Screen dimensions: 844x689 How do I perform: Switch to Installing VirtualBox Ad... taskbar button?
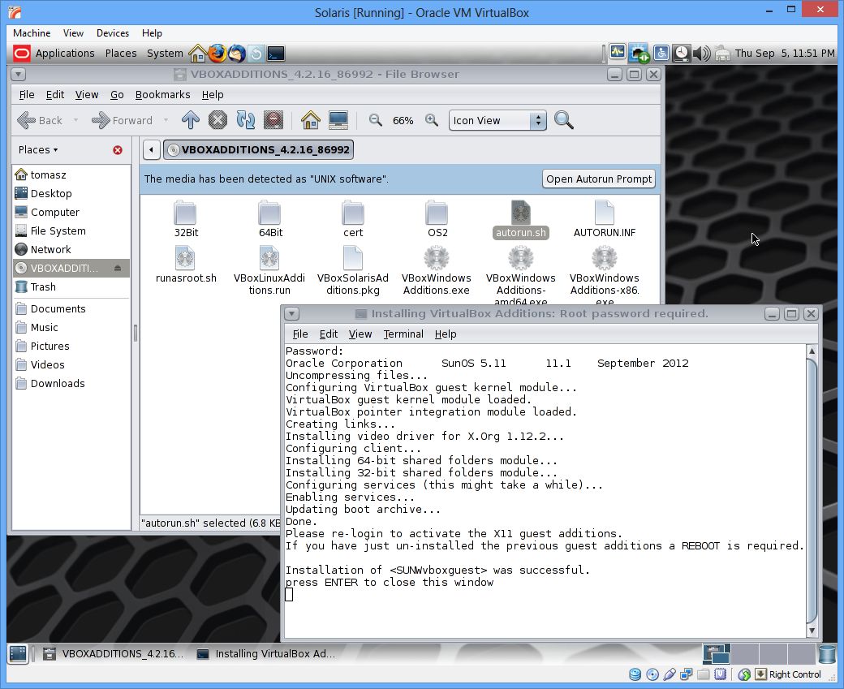[266, 653]
